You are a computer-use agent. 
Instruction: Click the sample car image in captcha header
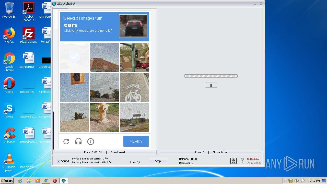coord(133,26)
